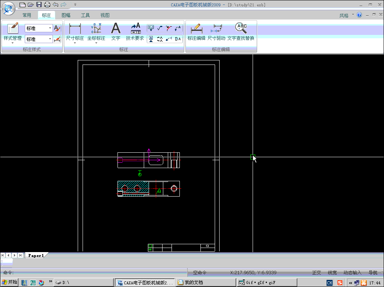Click the Sogou input method tray icon
Viewport: 384px width, 287px height.
[x=340, y=283]
